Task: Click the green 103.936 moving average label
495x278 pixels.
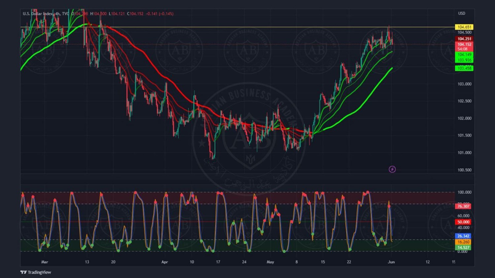Action: [x=464, y=60]
